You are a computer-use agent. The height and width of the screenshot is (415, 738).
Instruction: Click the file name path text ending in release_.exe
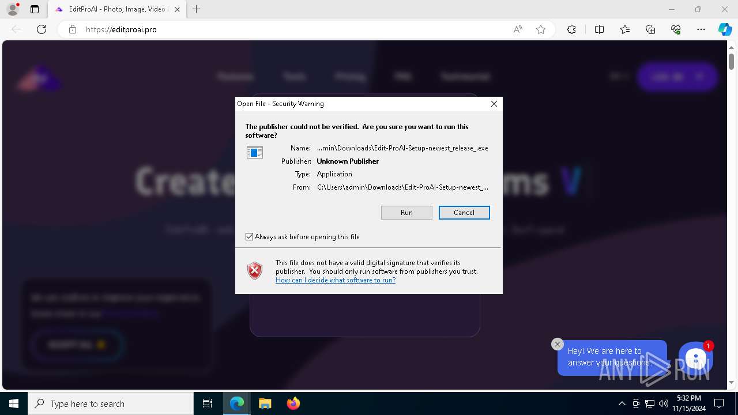(x=402, y=148)
